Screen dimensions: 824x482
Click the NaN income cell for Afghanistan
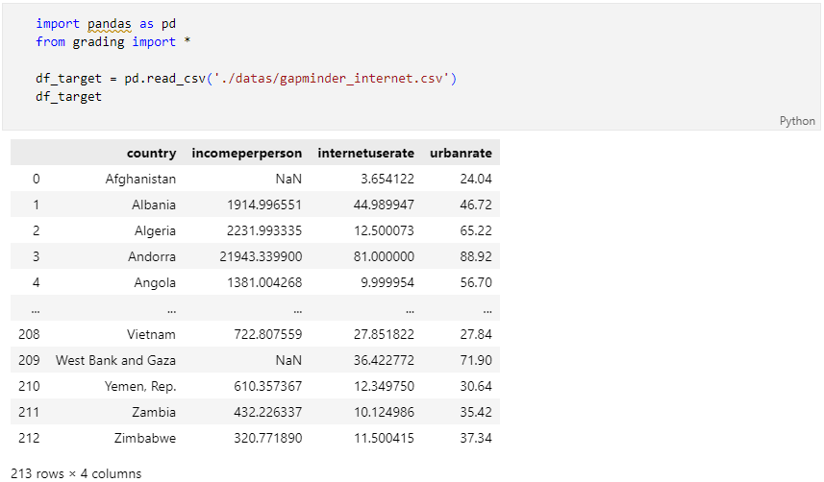click(288, 179)
